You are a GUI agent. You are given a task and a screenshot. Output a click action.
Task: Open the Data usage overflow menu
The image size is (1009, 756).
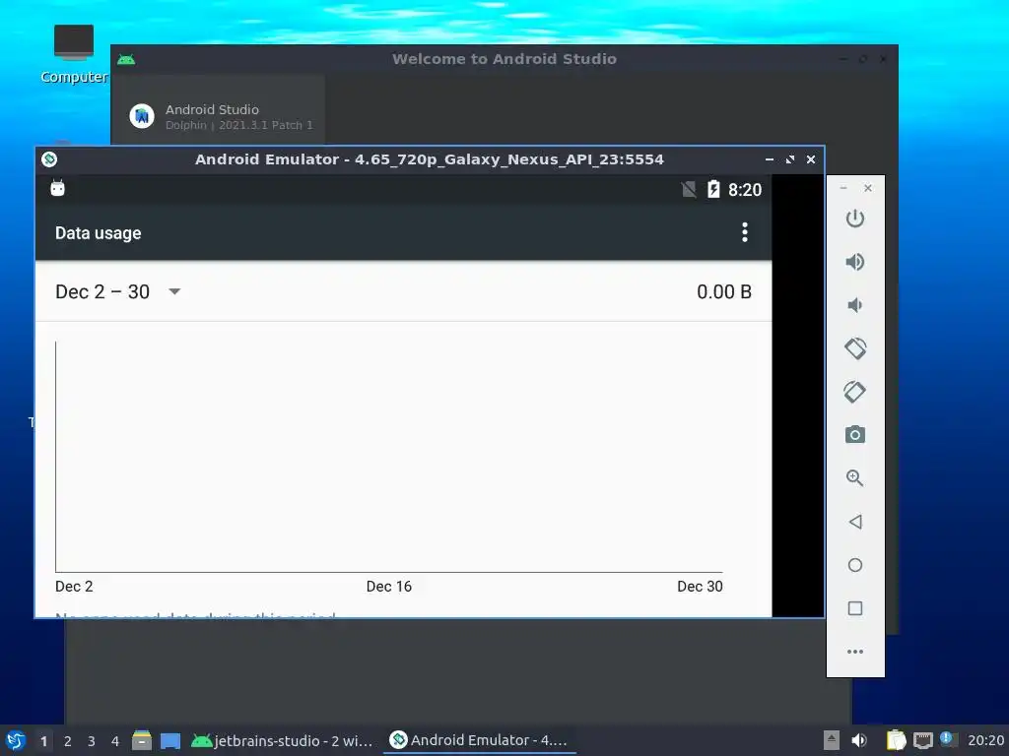click(x=745, y=232)
